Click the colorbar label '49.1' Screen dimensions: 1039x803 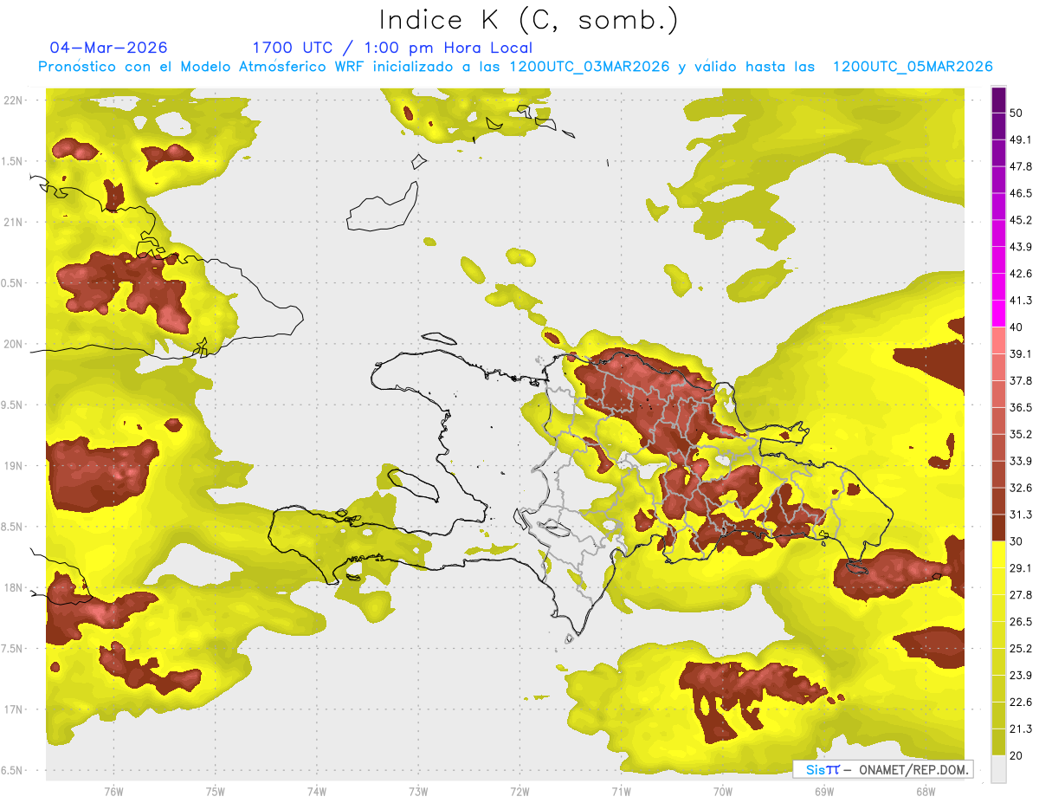pyautogui.click(x=1021, y=139)
